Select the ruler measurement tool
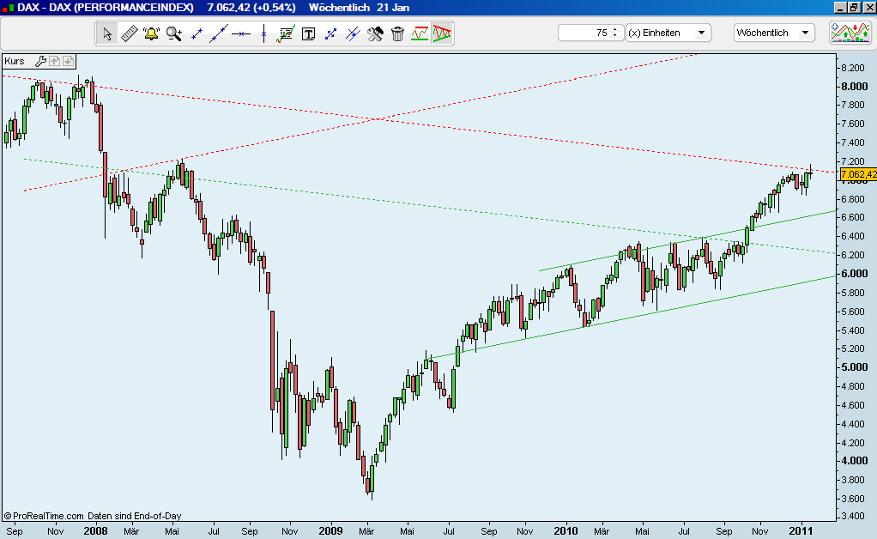This screenshot has height=539, width=877. click(128, 33)
